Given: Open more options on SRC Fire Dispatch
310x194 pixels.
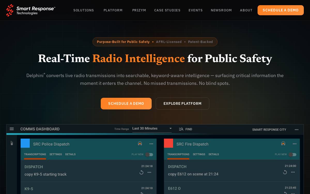Looking at the screenshot, I should coord(295,144).
